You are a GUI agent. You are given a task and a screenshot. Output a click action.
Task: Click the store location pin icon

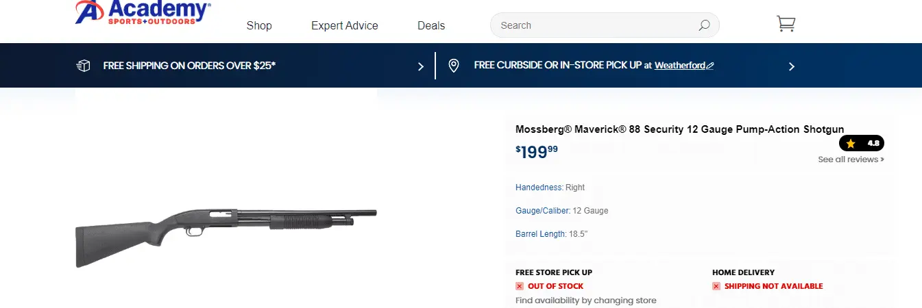(x=453, y=66)
